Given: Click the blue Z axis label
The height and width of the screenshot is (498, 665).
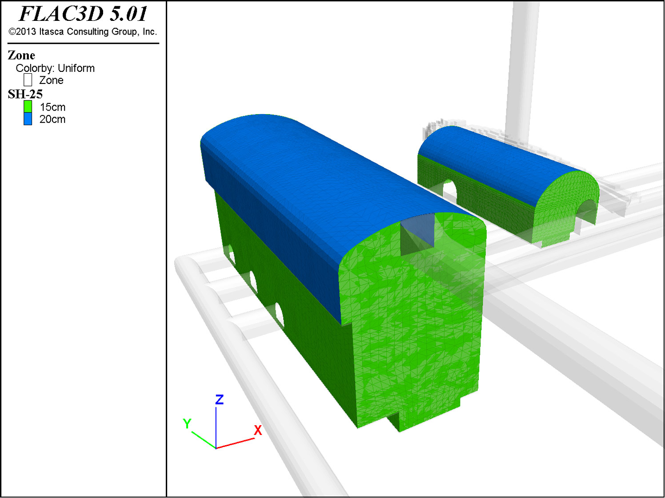Looking at the screenshot, I should tap(219, 399).
